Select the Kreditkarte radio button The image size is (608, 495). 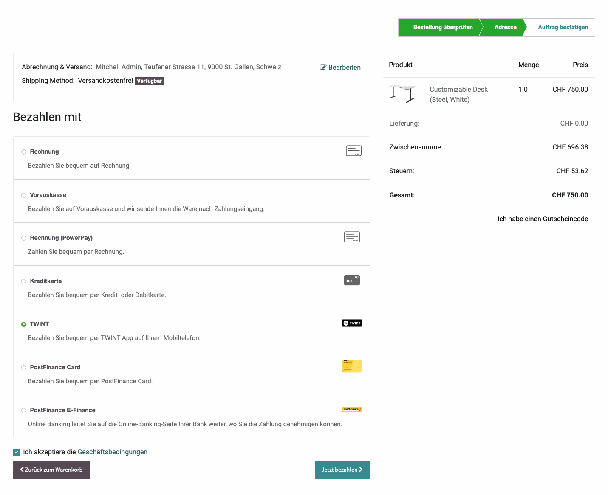(x=24, y=281)
